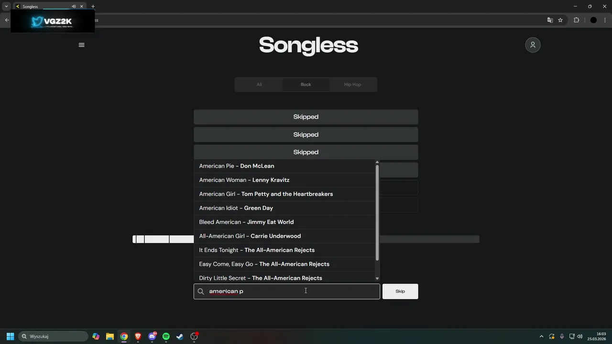Viewport: 612px width, 344px height.
Task: Open the Chrome profile avatar circle
Action: pyautogui.click(x=593, y=20)
